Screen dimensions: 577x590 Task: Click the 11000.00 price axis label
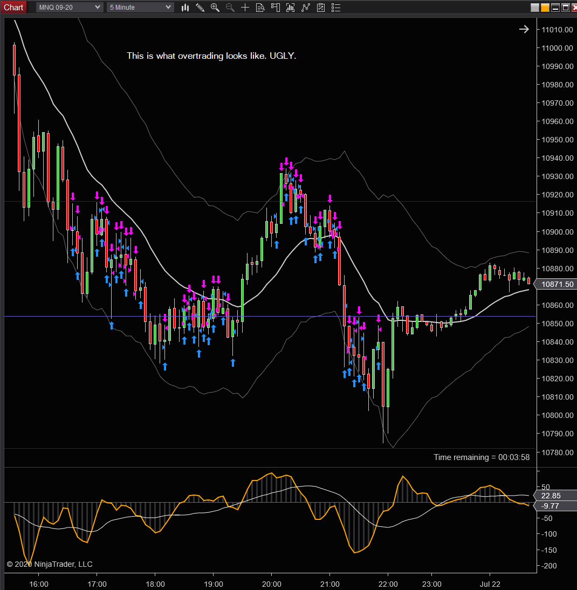558,48
